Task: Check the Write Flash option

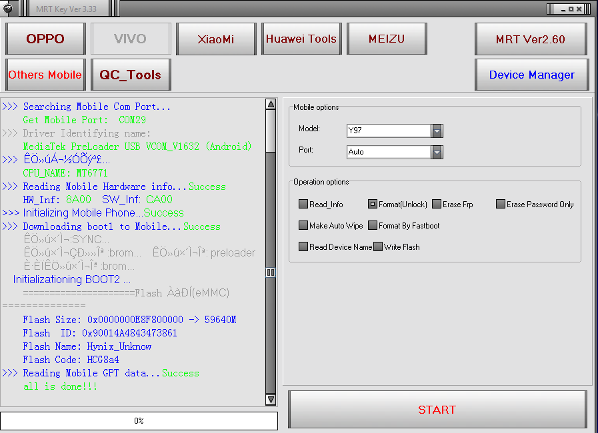Action: [377, 246]
